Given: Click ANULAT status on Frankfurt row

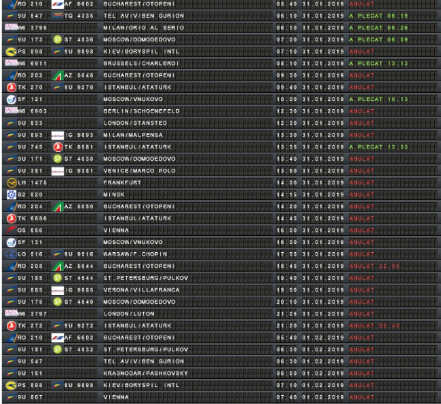Looking at the screenshot, I should click(362, 182).
